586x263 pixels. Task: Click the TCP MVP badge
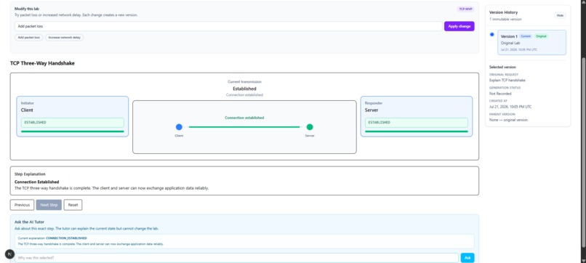point(465,9)
